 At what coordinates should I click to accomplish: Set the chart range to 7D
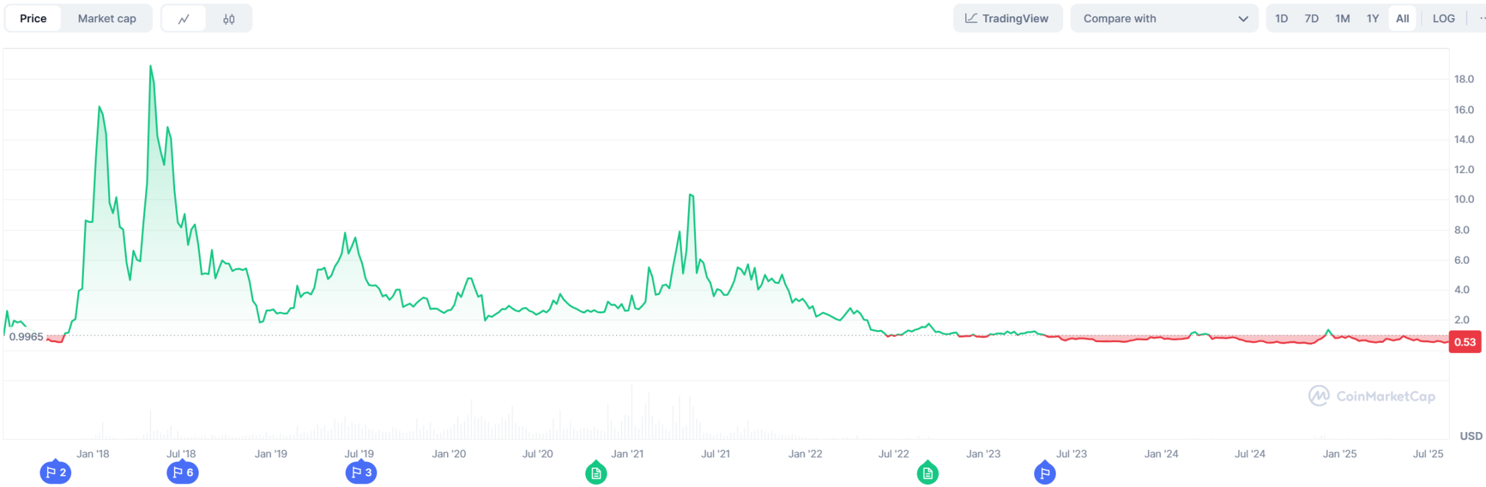tap(1311, 19)
